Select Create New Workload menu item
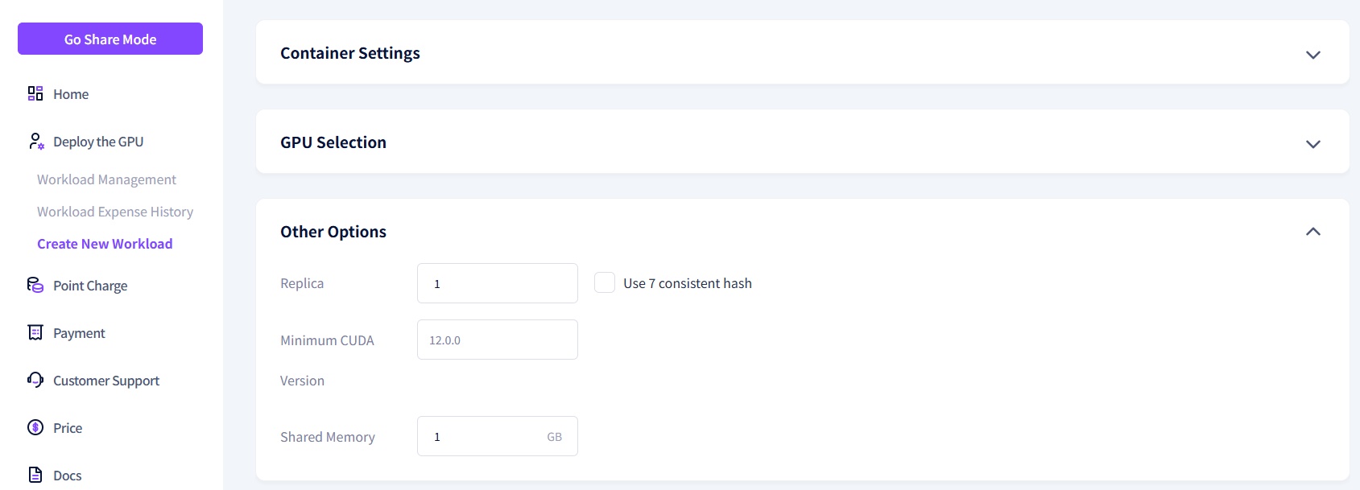The height and width of the screenshot is (490, 1360). pos(105,244)
